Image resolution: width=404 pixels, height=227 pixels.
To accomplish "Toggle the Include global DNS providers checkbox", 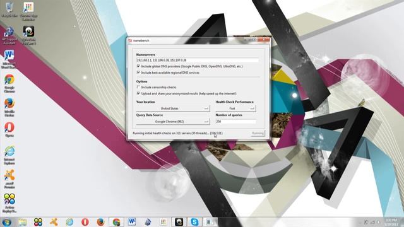I will [x=138, y=66].
